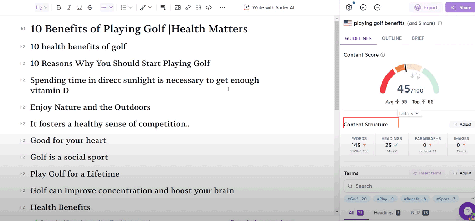The image size is (475, 221).
Task: Expand the score Details dropdown
Action: [x=409, y=113]
